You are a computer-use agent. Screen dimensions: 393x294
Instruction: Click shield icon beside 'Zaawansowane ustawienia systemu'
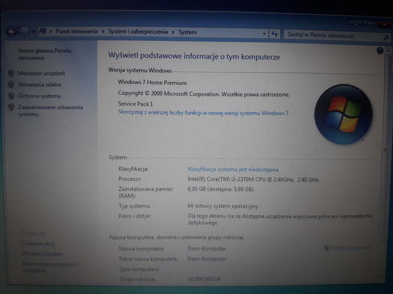[x=11, y=107]
